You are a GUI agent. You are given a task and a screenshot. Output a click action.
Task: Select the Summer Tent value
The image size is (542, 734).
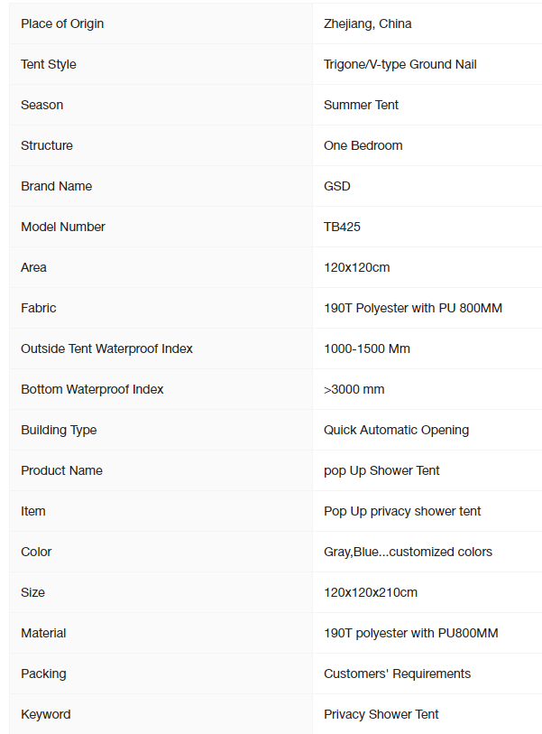[x=361, y=105]
